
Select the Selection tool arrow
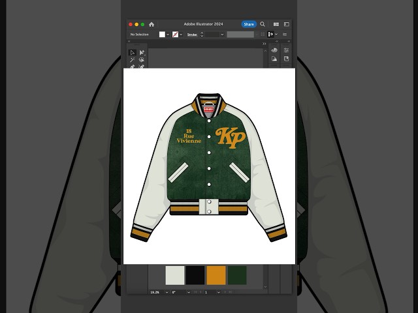pos(132,53)
